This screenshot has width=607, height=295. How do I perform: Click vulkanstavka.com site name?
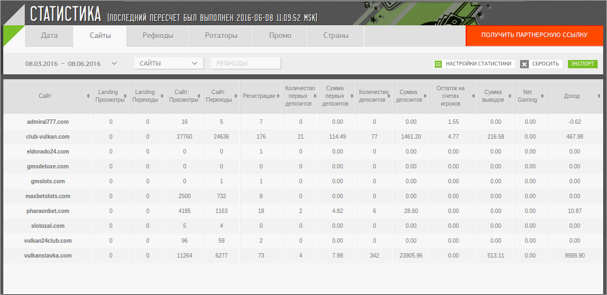point(48,255)
